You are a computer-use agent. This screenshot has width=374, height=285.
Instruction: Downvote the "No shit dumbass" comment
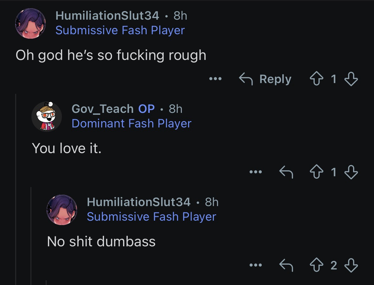[x=351, y=265]
